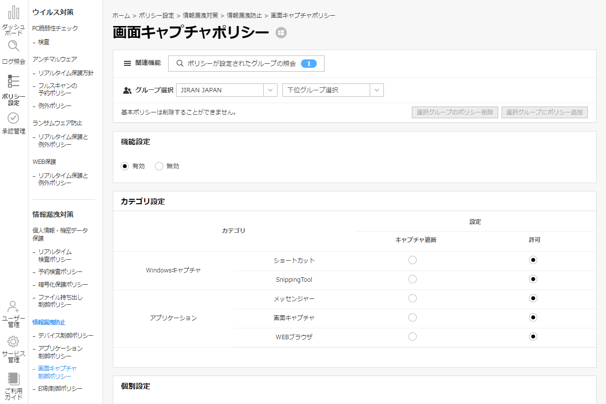
Task: Disable the feature by selecting 無効
Action: point(159,166)
